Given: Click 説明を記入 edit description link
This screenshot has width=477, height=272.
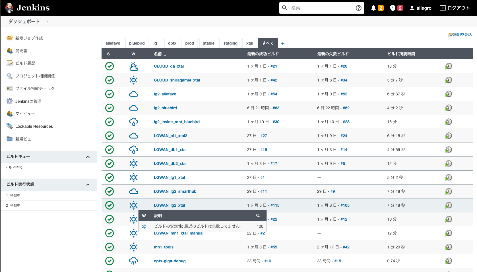Looking at the screenshot, I should [x=461, y=35].
